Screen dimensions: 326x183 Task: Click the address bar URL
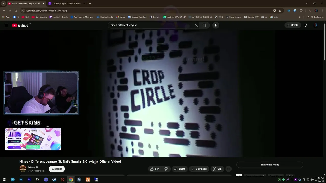click(x=47, y=11)
